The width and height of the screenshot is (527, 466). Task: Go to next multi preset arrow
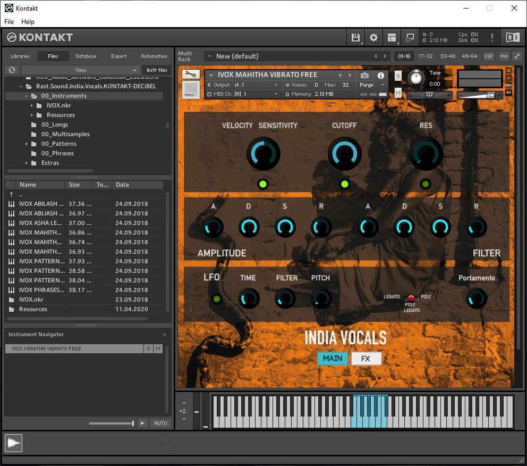(385, 56)
